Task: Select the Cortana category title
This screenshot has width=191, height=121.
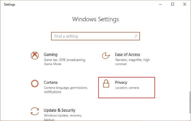Action: (51, 82)
